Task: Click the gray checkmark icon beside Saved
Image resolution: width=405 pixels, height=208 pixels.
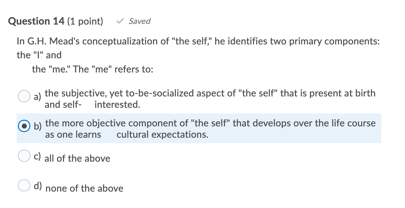Action: click(x=120, y=21)
